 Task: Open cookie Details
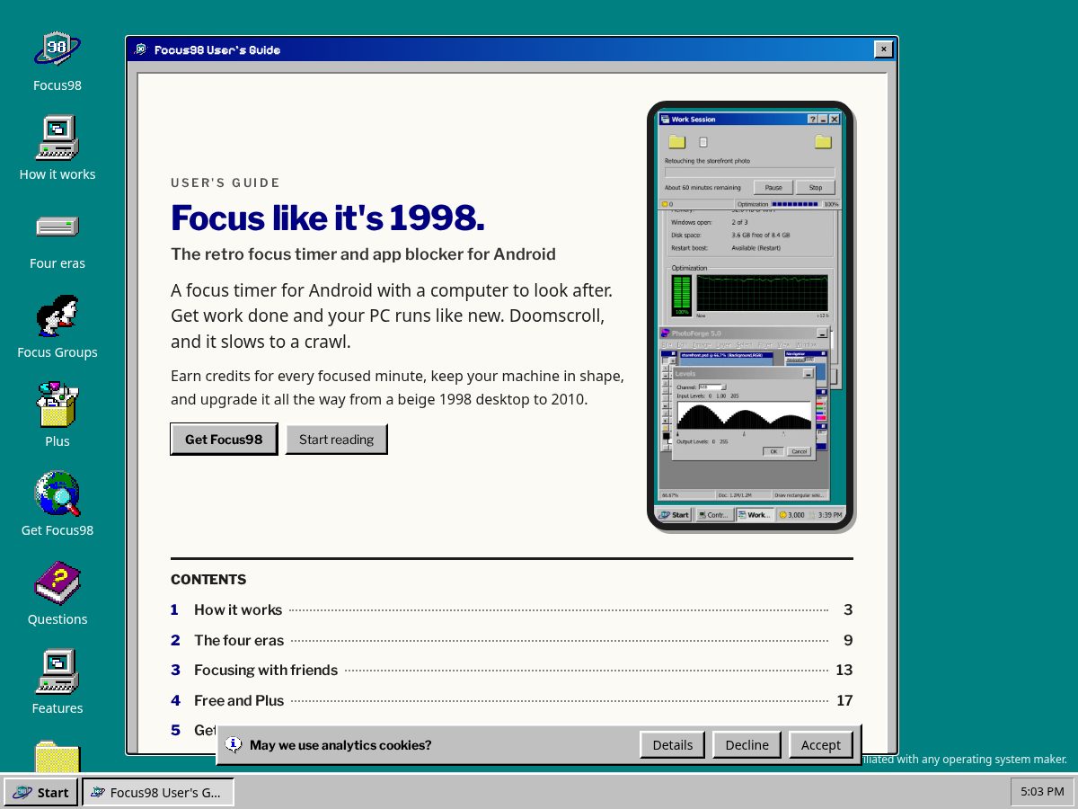(x=673, y=744)
